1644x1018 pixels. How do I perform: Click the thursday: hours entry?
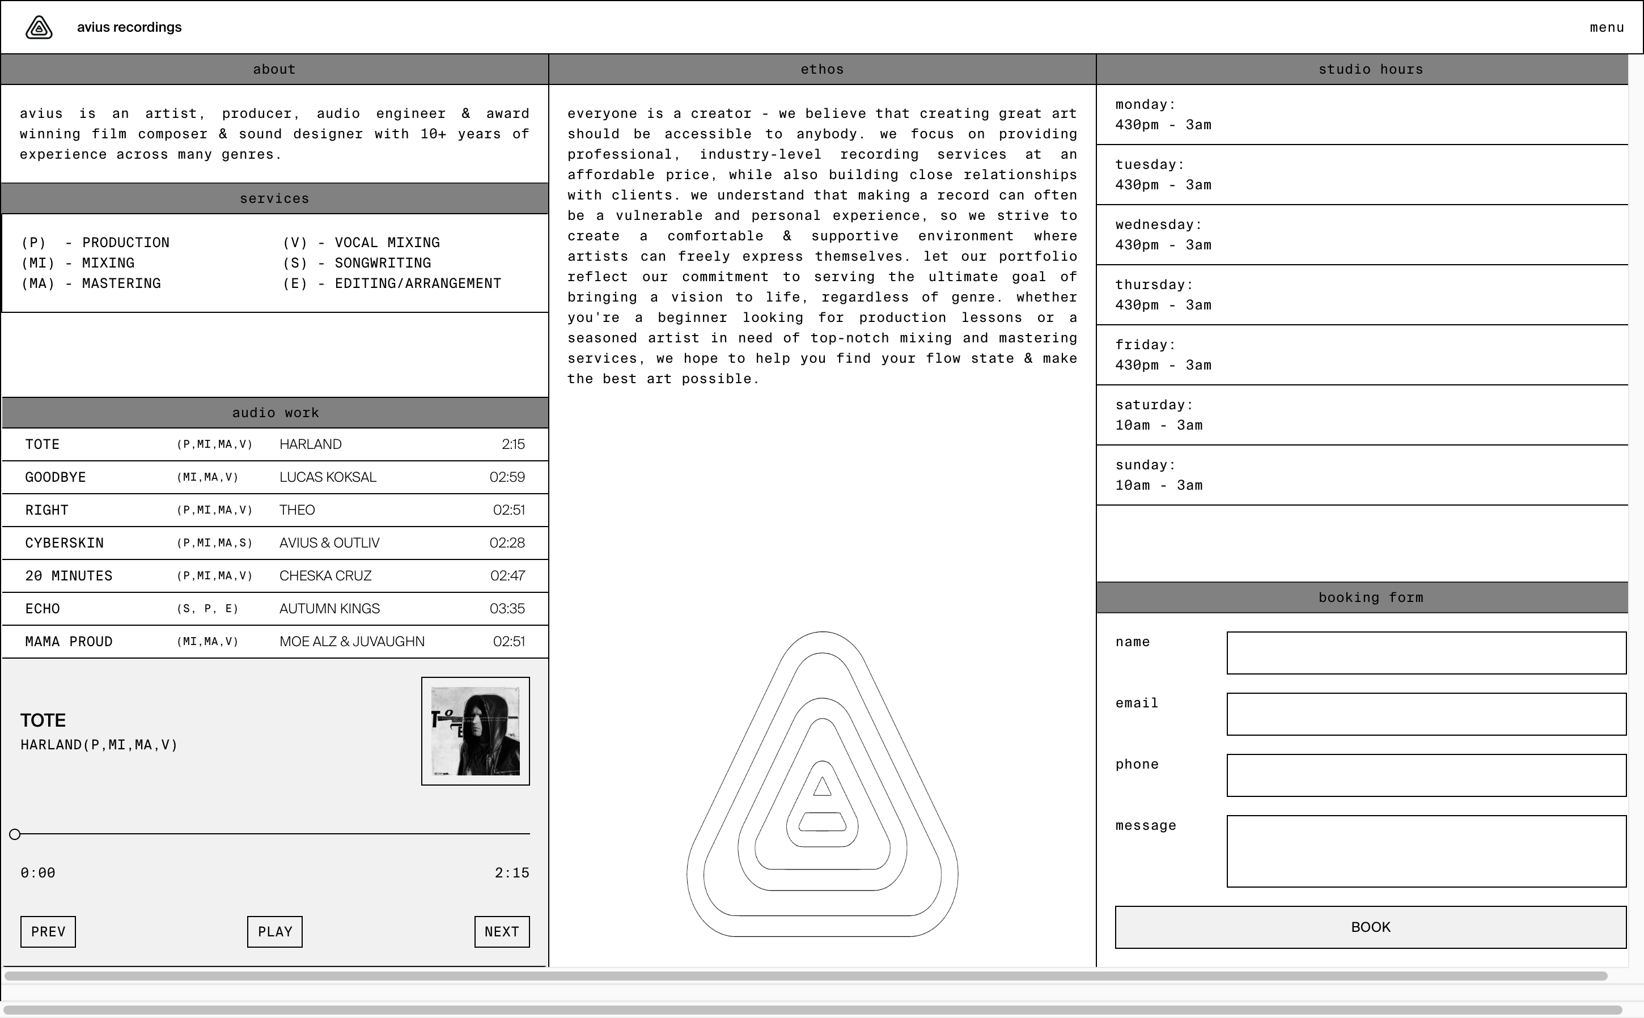point(1363,295)
